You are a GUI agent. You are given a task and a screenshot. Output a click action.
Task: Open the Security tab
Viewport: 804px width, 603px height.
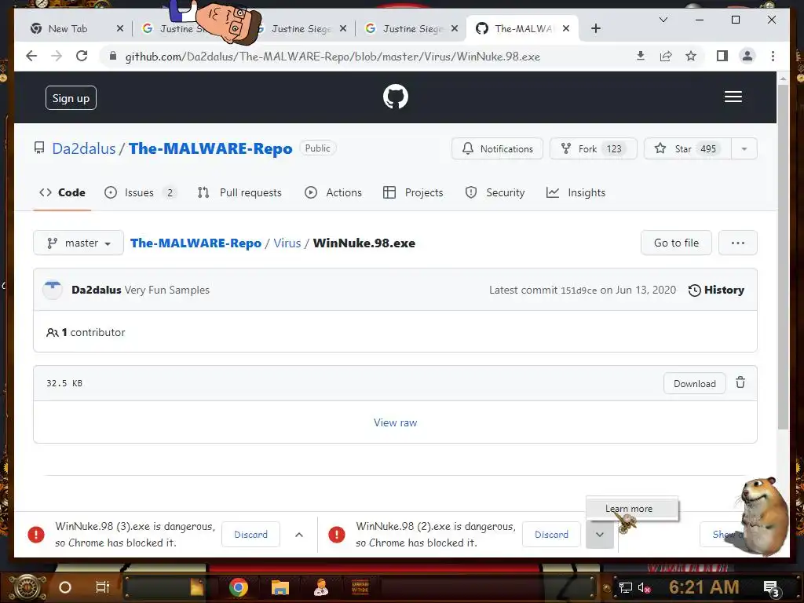click(x=495, y=192)
